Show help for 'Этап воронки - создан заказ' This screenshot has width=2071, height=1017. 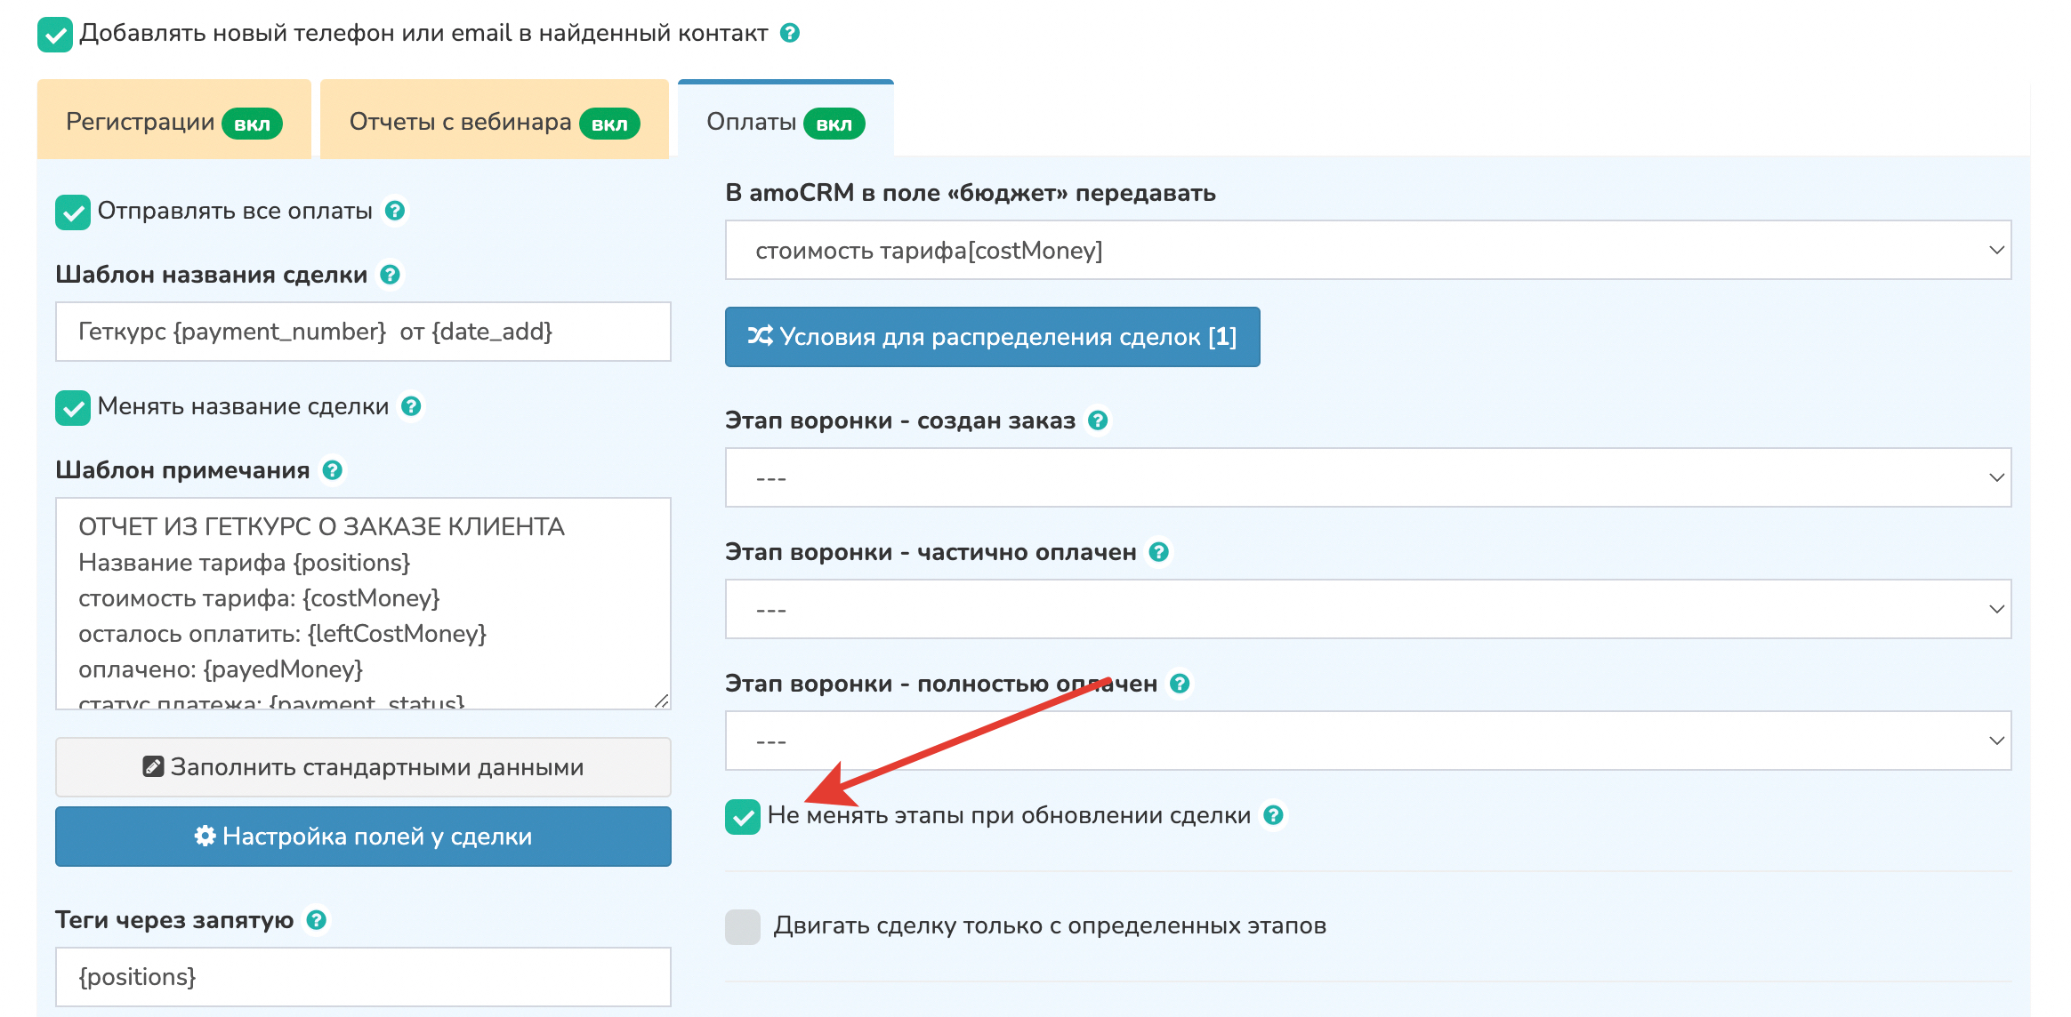[1099, 420]
